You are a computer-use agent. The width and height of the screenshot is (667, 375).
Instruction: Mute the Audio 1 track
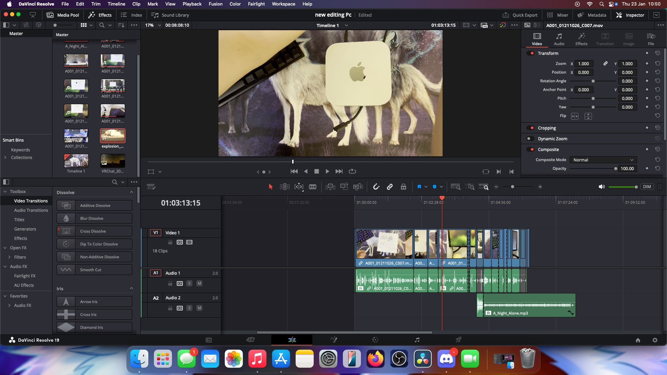coord(199,283)
